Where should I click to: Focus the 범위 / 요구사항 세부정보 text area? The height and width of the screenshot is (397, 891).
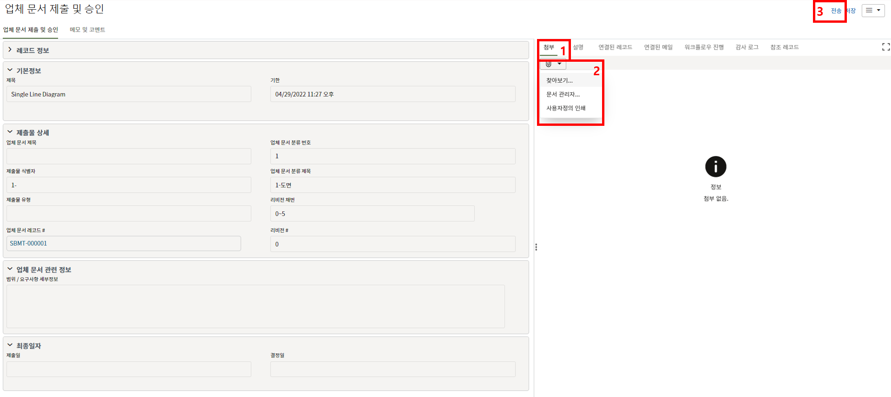pyautogui.click(x=256, y=306)
